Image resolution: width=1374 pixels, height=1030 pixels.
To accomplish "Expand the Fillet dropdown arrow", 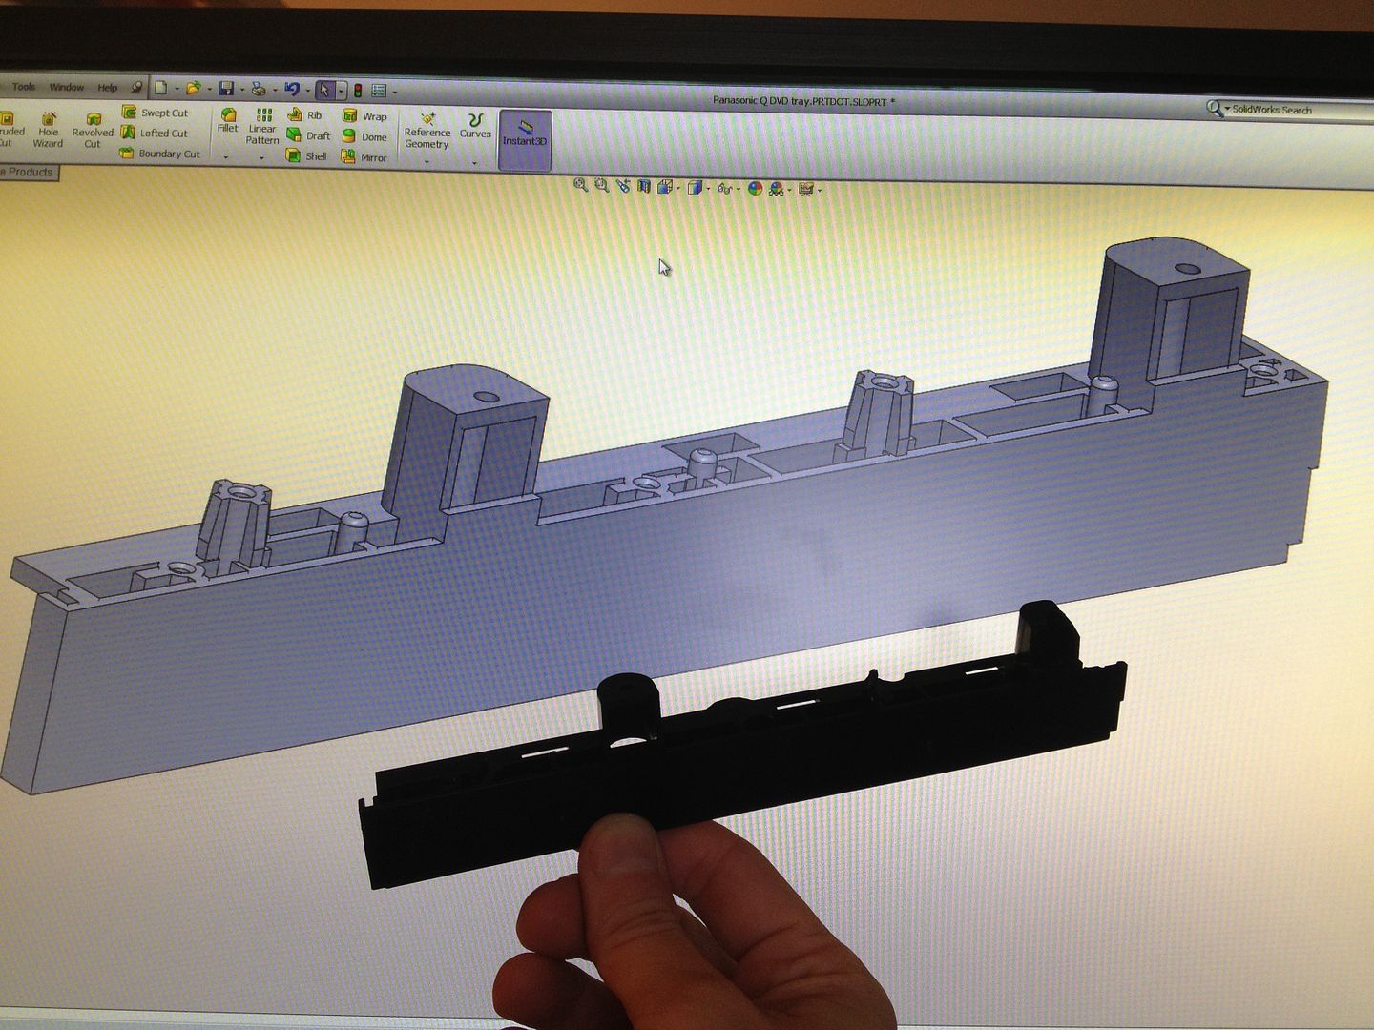I will [x=226, y=157].
